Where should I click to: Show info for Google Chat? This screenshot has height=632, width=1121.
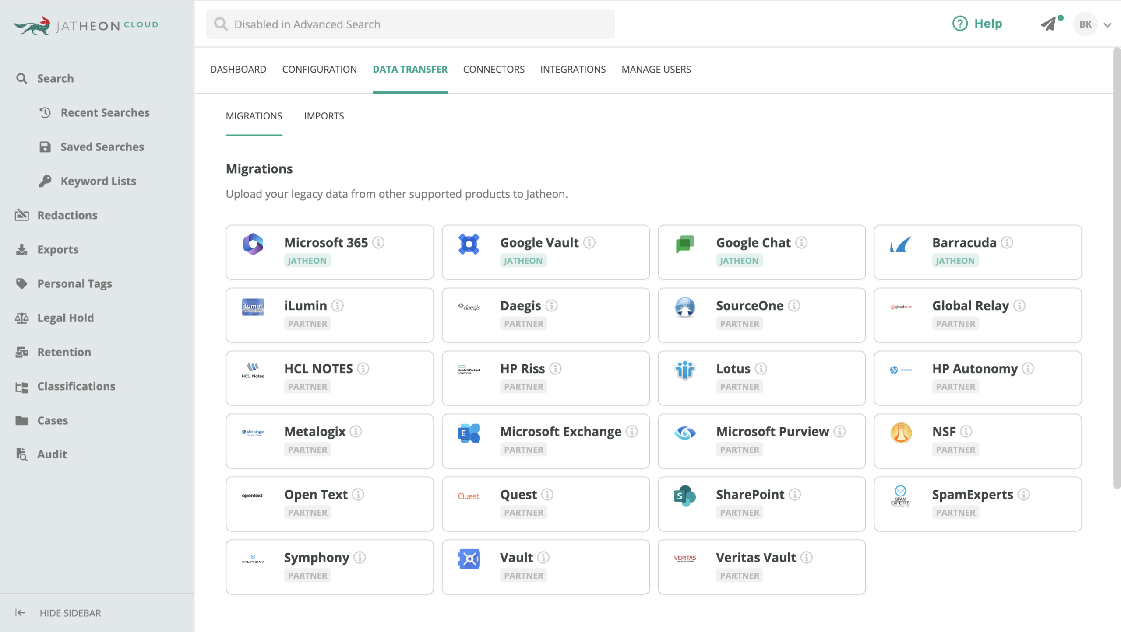(x=801, y=242)
